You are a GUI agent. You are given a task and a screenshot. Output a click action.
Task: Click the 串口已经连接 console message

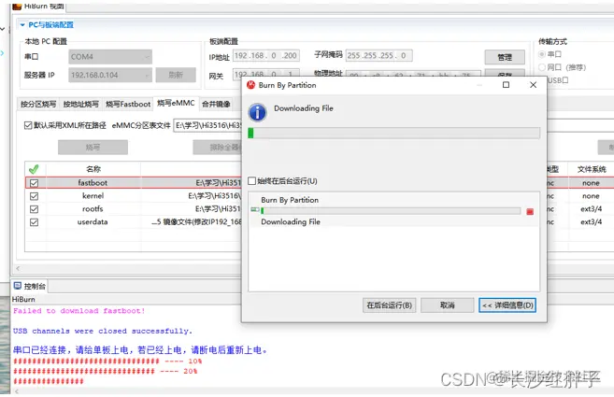click(140, 350)
